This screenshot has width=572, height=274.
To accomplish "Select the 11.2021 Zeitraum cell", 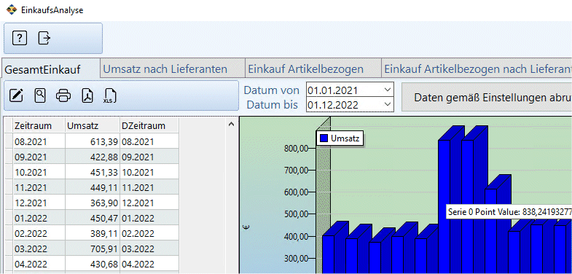I will [39, 187].
